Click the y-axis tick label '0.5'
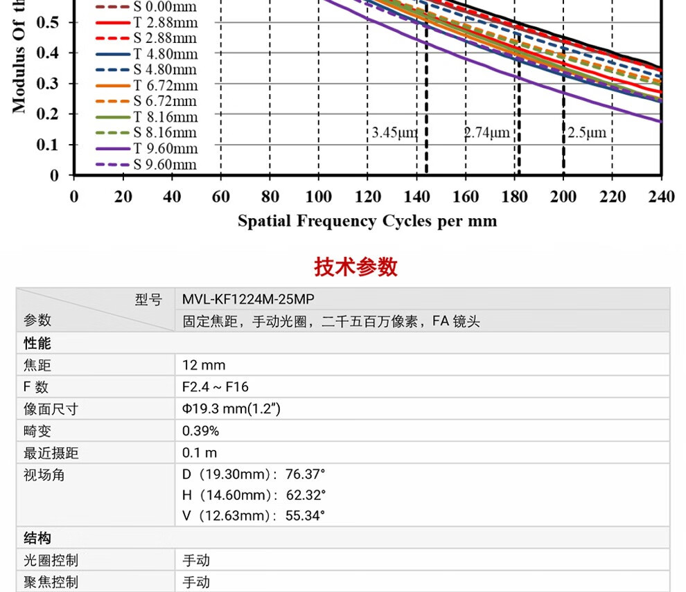686x592 pixels. coord(47,22)
